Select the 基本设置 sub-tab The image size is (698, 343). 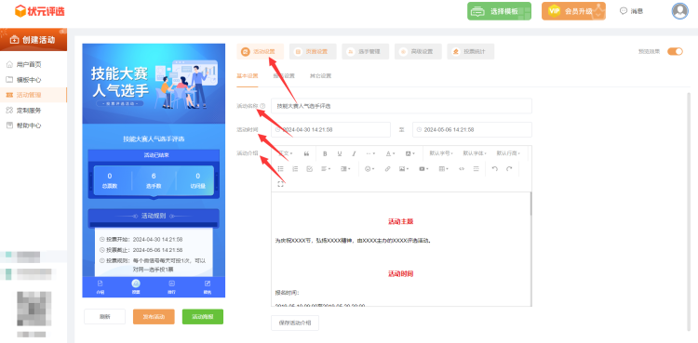click(x=247, y=75)
